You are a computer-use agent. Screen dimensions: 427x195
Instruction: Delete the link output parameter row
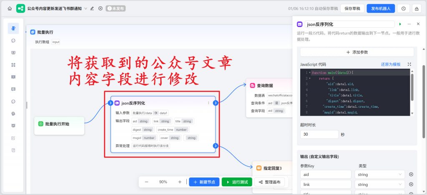[x=411, y=185]
